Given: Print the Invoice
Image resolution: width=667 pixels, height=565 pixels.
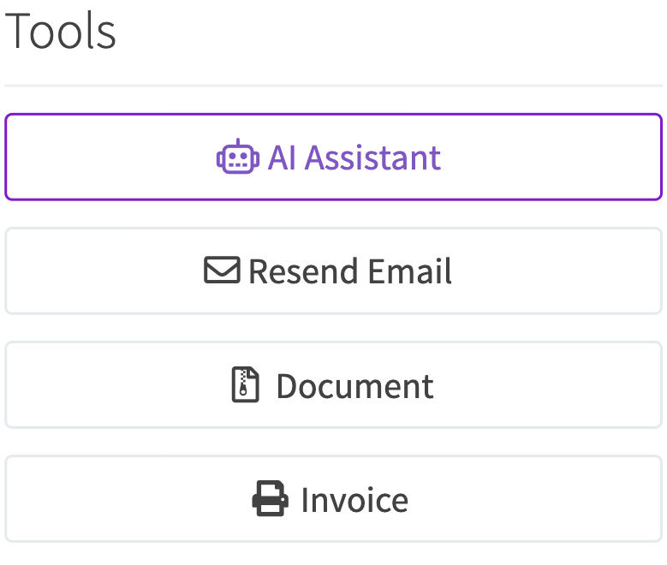Looking at the screenshot, I should 334,499.
